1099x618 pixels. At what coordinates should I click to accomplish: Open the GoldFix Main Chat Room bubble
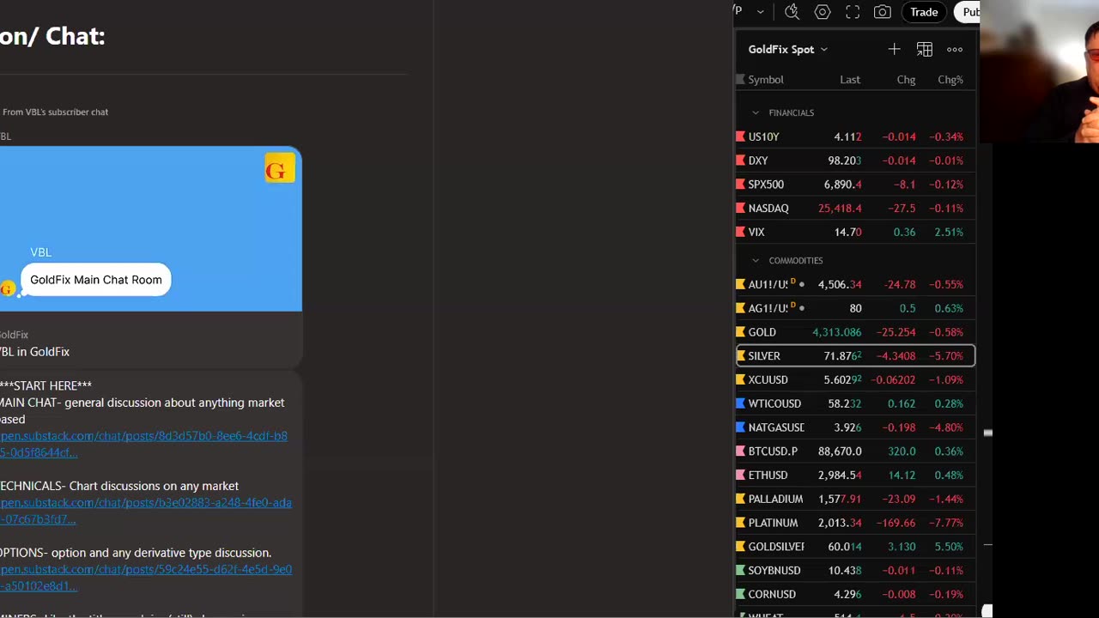(96, 280)
